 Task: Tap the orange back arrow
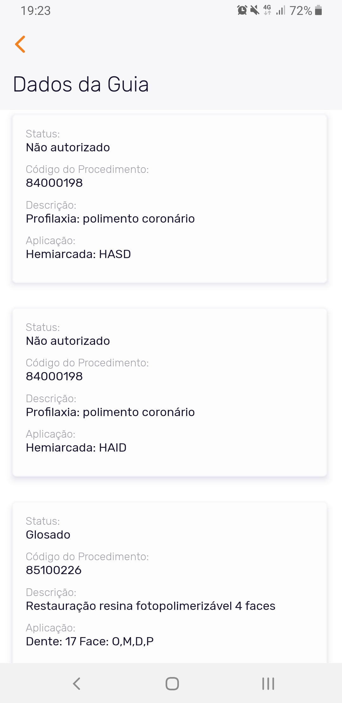[x=20, y=44]
